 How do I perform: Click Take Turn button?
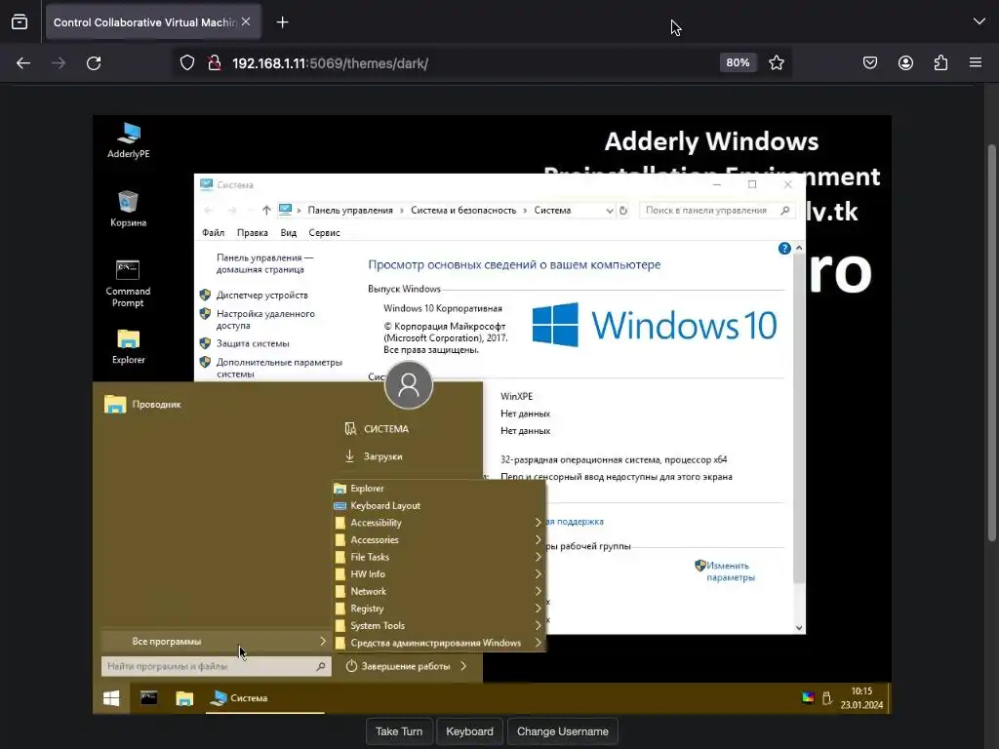(x=399, y=731)
